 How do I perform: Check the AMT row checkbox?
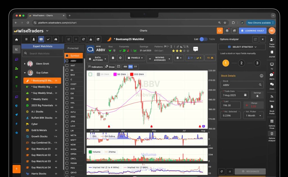[67, 65]
